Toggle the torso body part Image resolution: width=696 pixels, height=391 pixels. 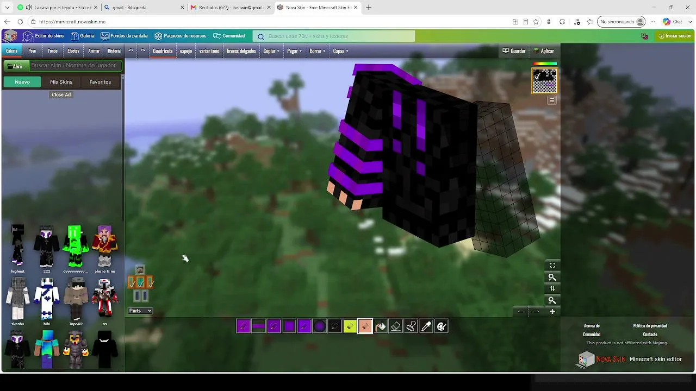141,282
